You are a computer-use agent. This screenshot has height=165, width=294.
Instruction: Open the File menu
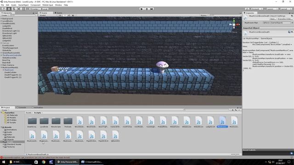[2, 5]
